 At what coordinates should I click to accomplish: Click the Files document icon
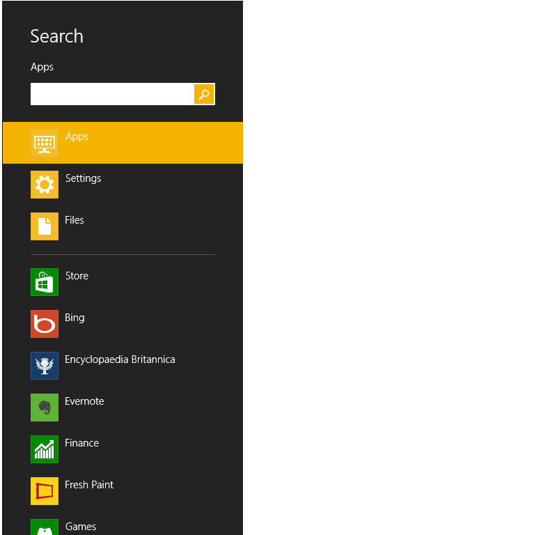point(45,226)
